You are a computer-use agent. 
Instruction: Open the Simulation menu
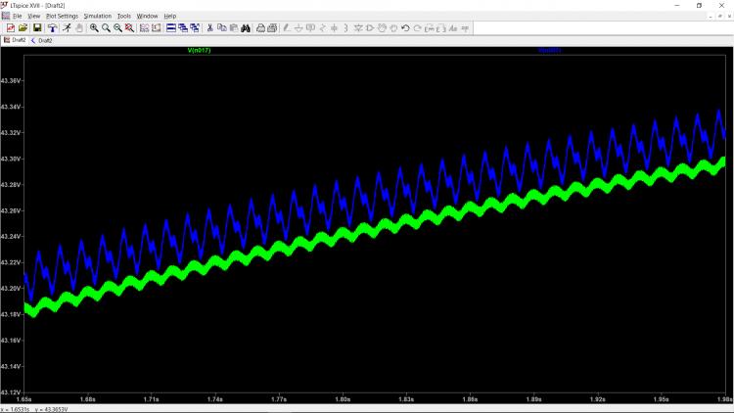pos(97,17)
